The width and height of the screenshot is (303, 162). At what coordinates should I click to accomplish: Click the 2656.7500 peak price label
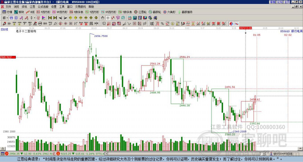click(101, 36)
